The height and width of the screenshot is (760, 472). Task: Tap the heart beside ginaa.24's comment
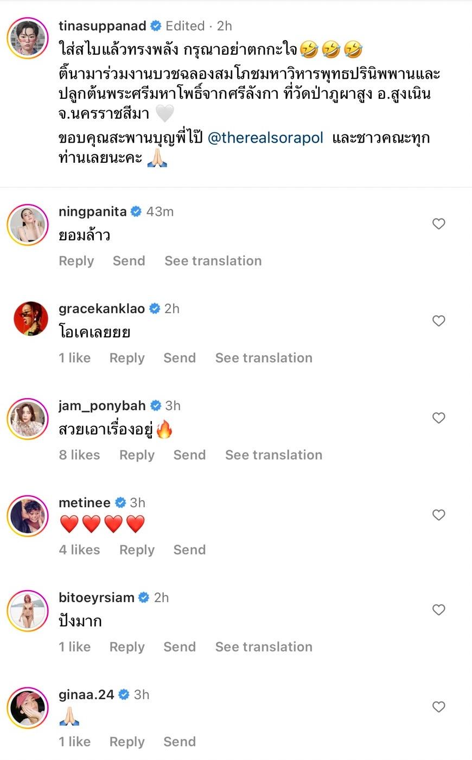tap(438, 707)
